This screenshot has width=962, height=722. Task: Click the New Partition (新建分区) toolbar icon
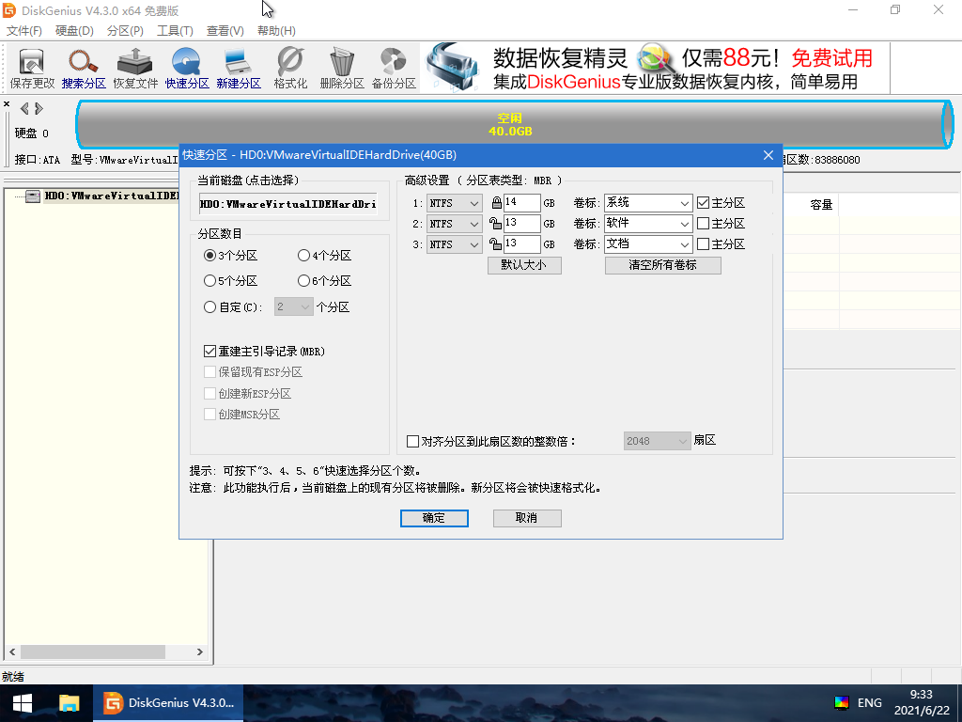tap(239, 68)
